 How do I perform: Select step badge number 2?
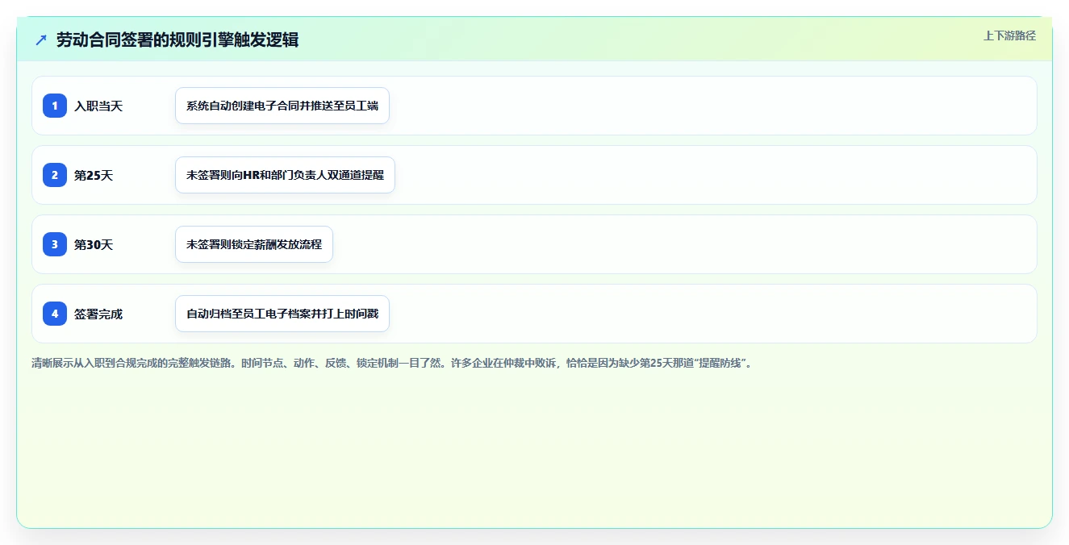55,175
